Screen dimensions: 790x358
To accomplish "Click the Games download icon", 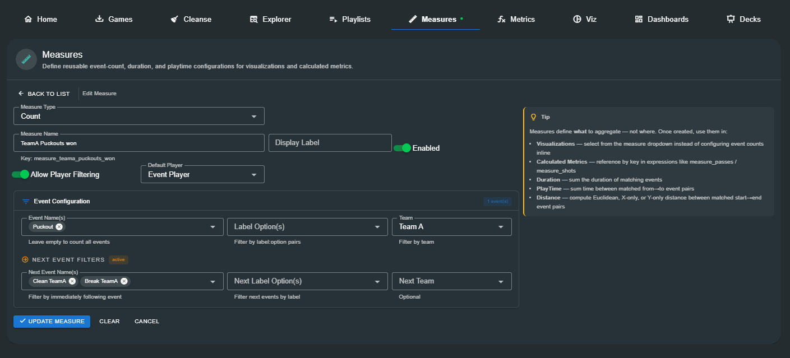I will tap(99, 19).
